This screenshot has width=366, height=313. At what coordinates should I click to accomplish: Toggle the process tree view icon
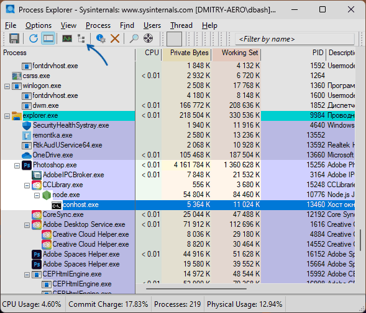tap(81, 38)
